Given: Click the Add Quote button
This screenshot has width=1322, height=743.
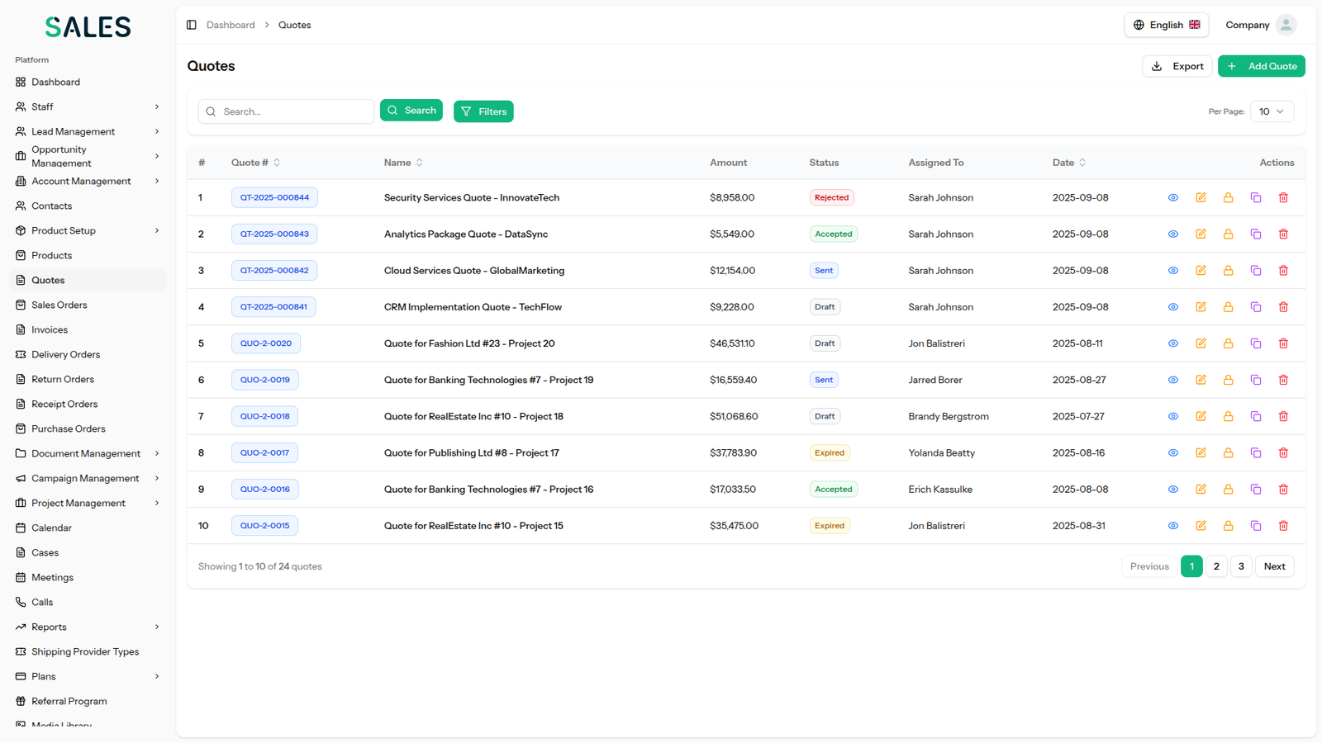Looking at the screenshot, I should [x=1261, y=66].
